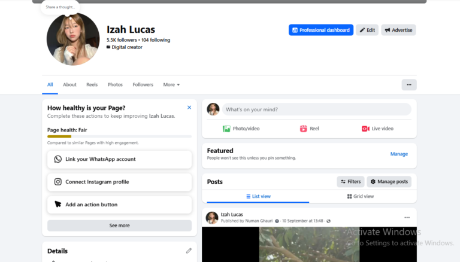Dismiss the Page health card
Viewport: 460px width, 262px height.
[x=189, y=108]
